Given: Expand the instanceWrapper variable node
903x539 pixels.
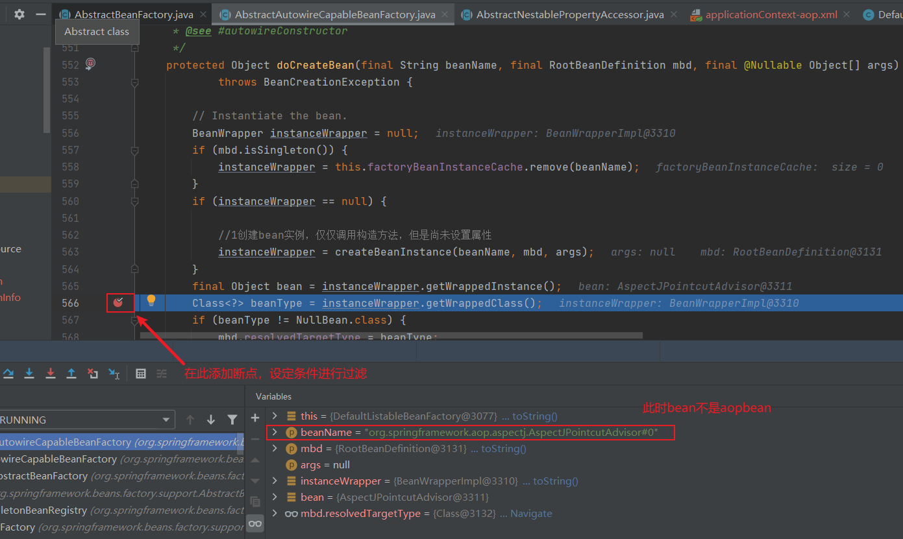Looking at the screenshot, I should [x=275, y=481].
